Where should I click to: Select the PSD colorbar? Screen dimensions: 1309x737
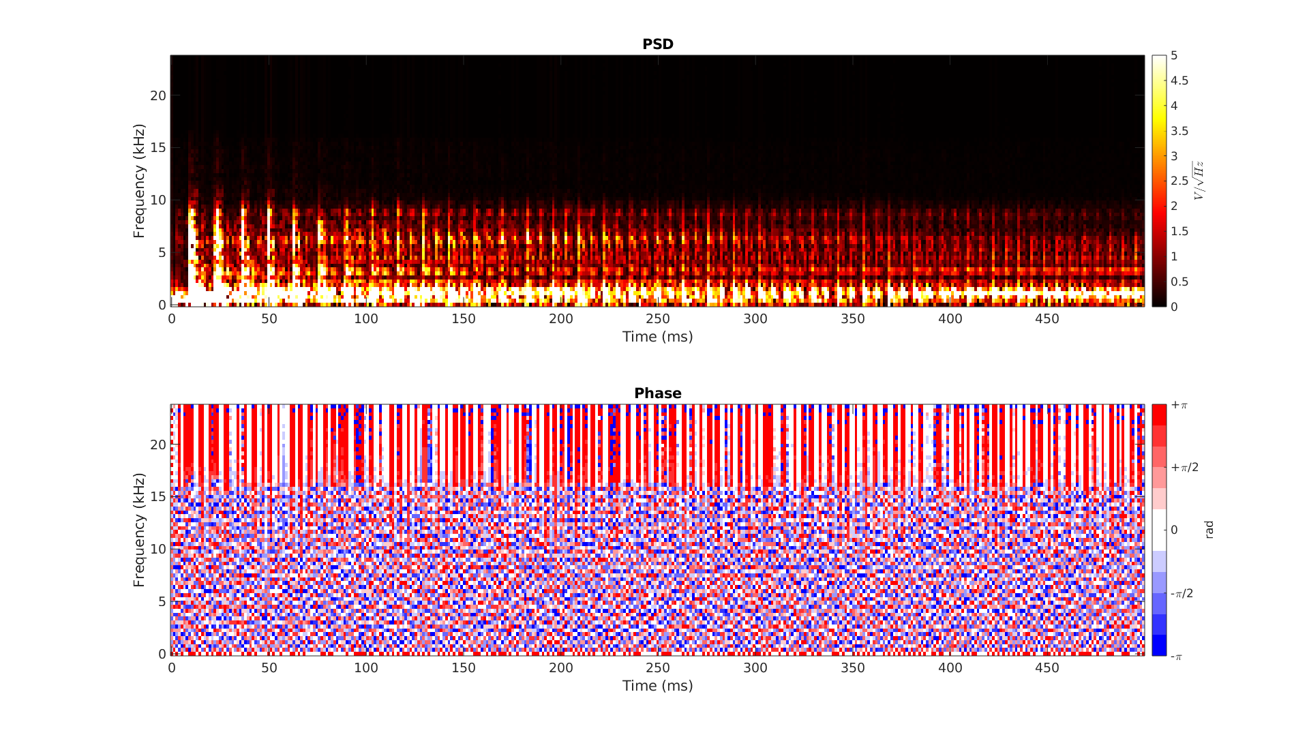1159,181
